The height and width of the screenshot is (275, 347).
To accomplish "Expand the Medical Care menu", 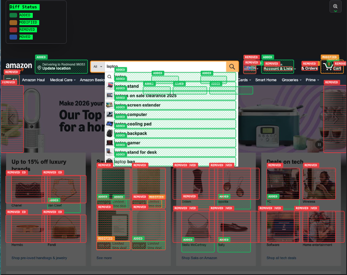I will (x=62, y=80).
